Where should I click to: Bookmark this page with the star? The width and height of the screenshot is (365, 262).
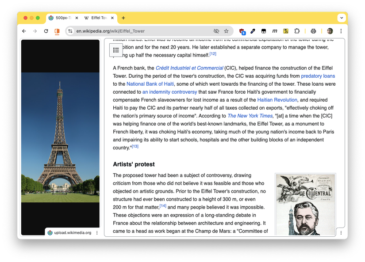(x=226, y=31)
